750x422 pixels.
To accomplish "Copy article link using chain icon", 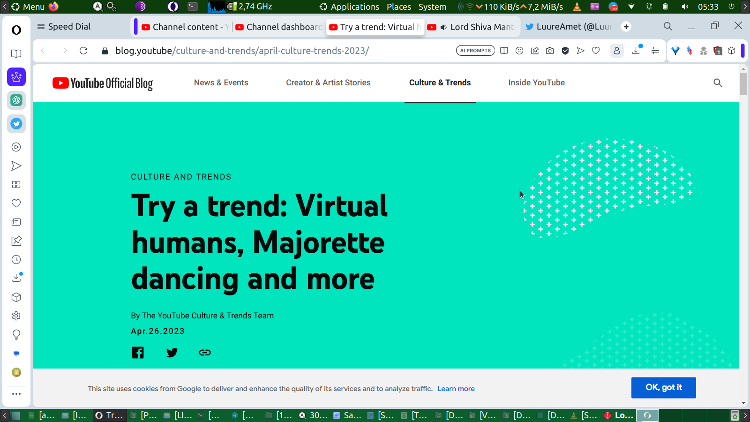I will click(x=205, y=353).
